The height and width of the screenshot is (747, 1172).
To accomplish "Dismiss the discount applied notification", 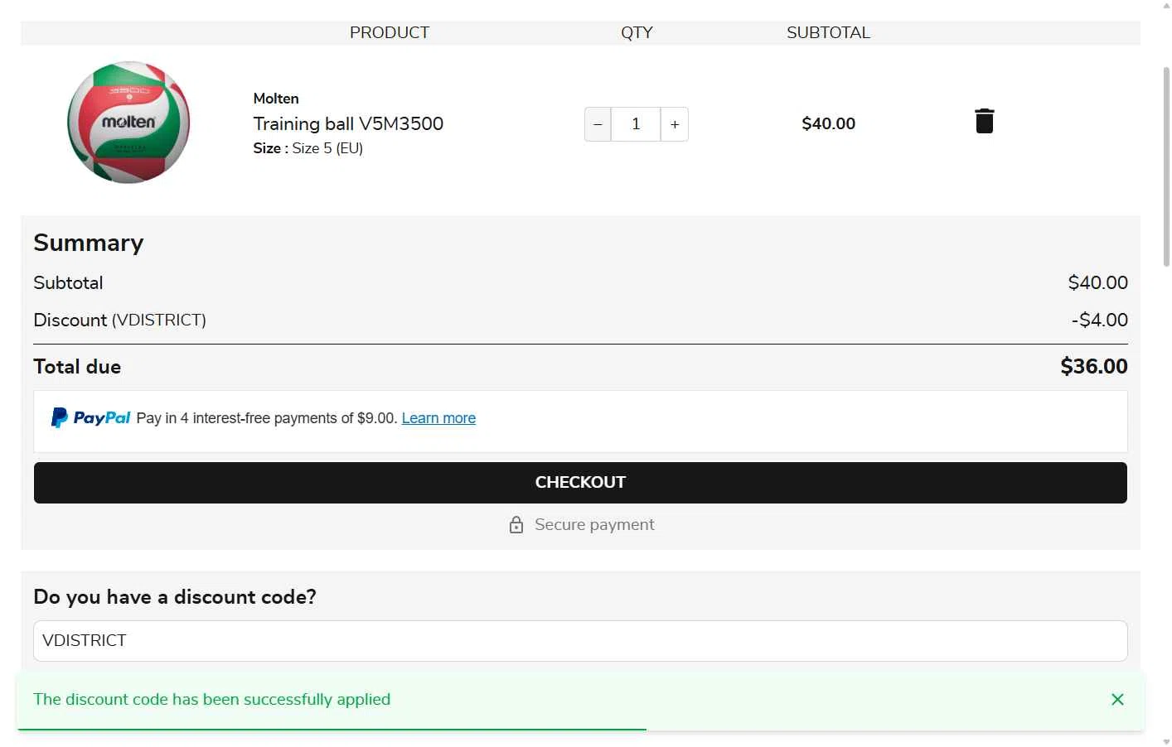I will (1117, 700).
